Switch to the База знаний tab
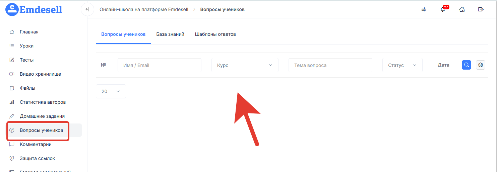This screenshot has width=497, height=172. 170,34
